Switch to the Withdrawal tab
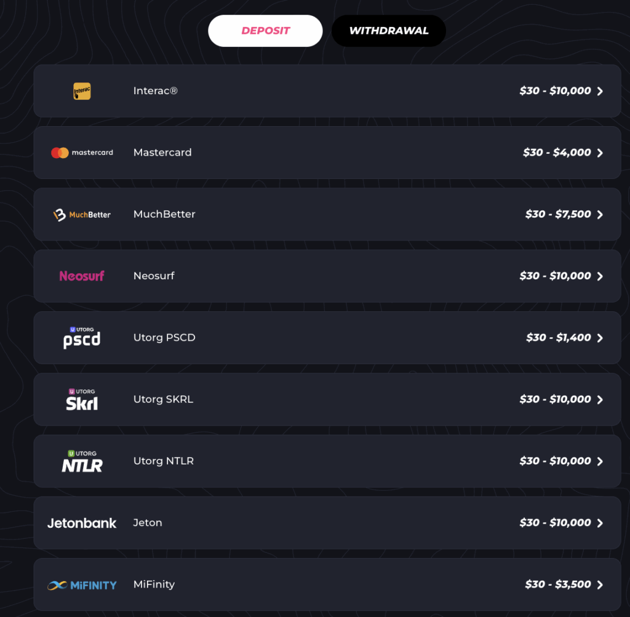The image size is (630, 617). [x=388, y=31]
